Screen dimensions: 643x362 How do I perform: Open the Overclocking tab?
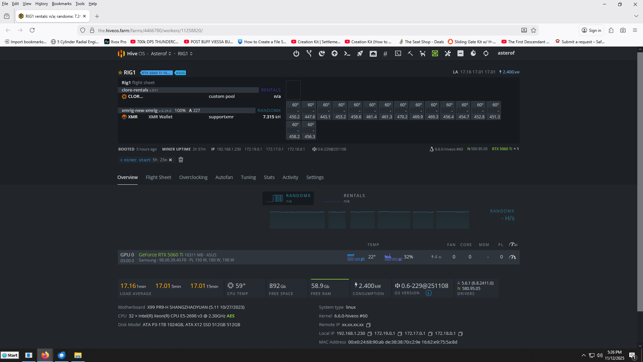point(193,177)
